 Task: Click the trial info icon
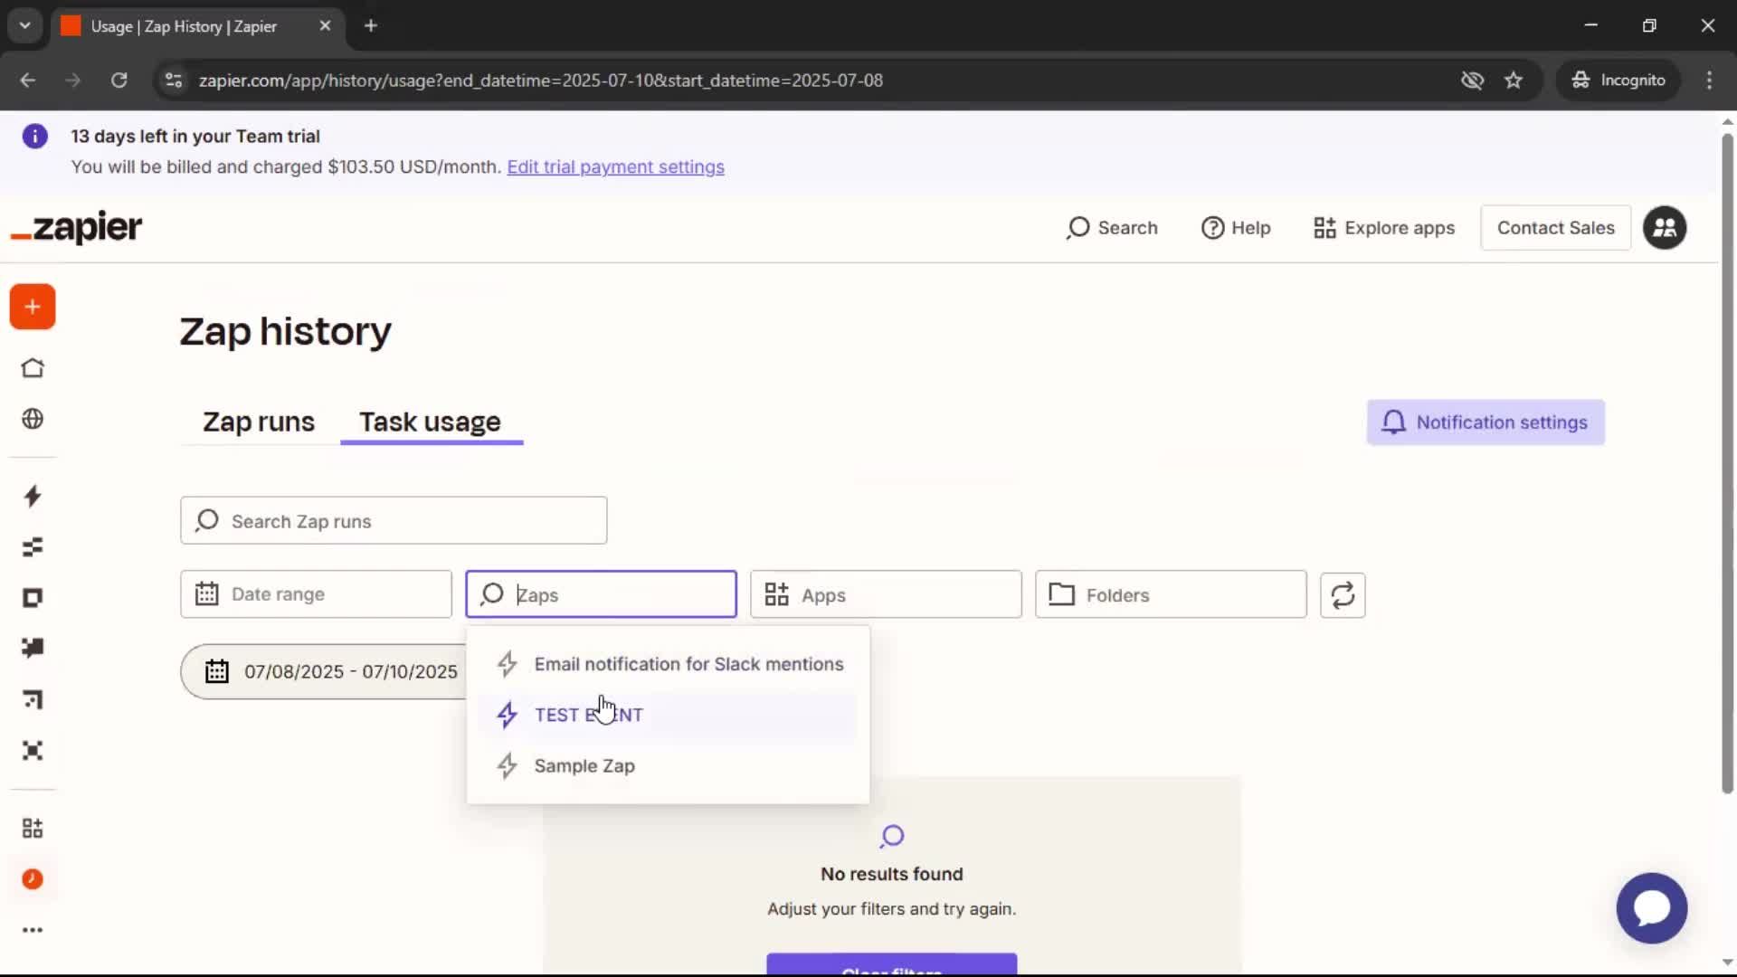click(x=35, y=137)
